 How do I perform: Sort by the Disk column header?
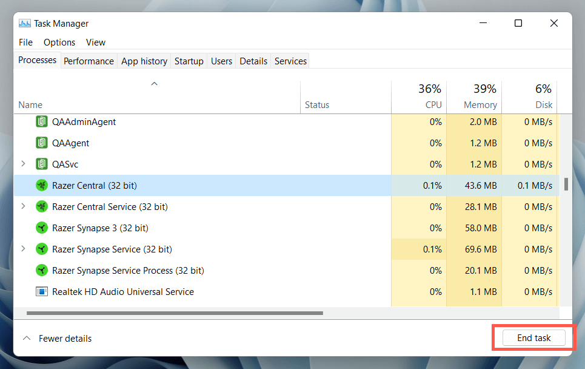529,97
